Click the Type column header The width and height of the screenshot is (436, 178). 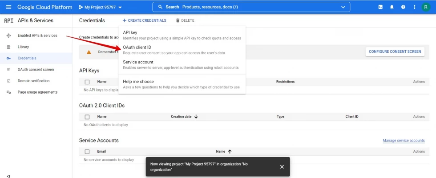pyautogui.click(x=280, y=117)
